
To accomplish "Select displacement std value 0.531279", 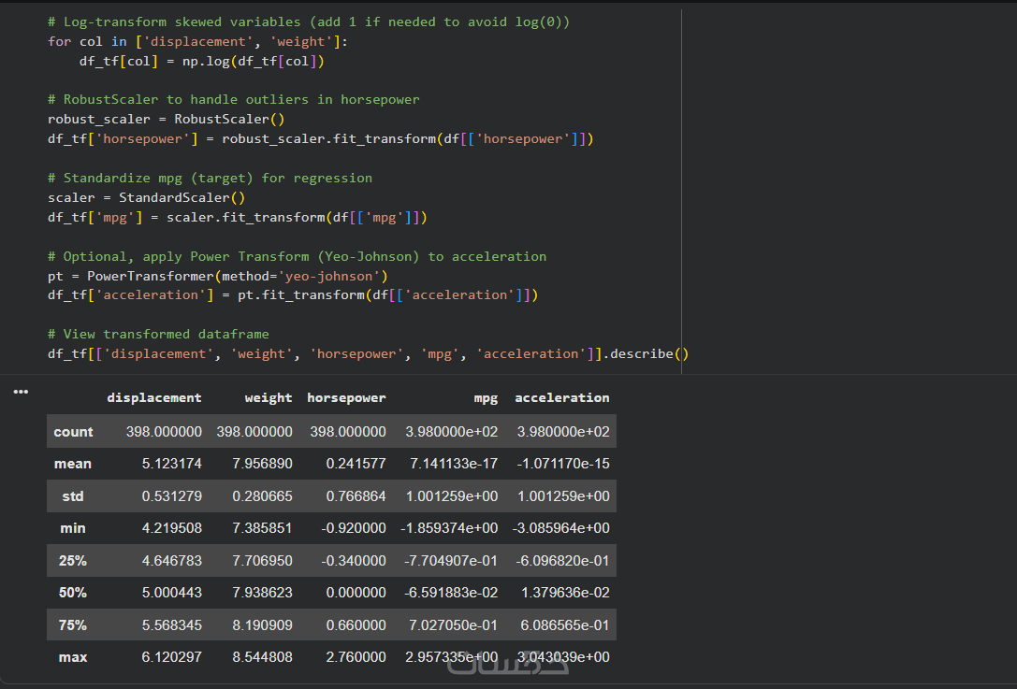I will [x=172, y=495].
